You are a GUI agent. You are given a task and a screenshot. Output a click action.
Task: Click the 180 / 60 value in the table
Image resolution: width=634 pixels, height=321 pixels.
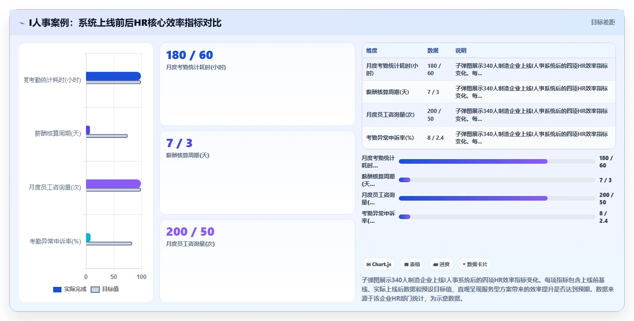pos(435,70)
